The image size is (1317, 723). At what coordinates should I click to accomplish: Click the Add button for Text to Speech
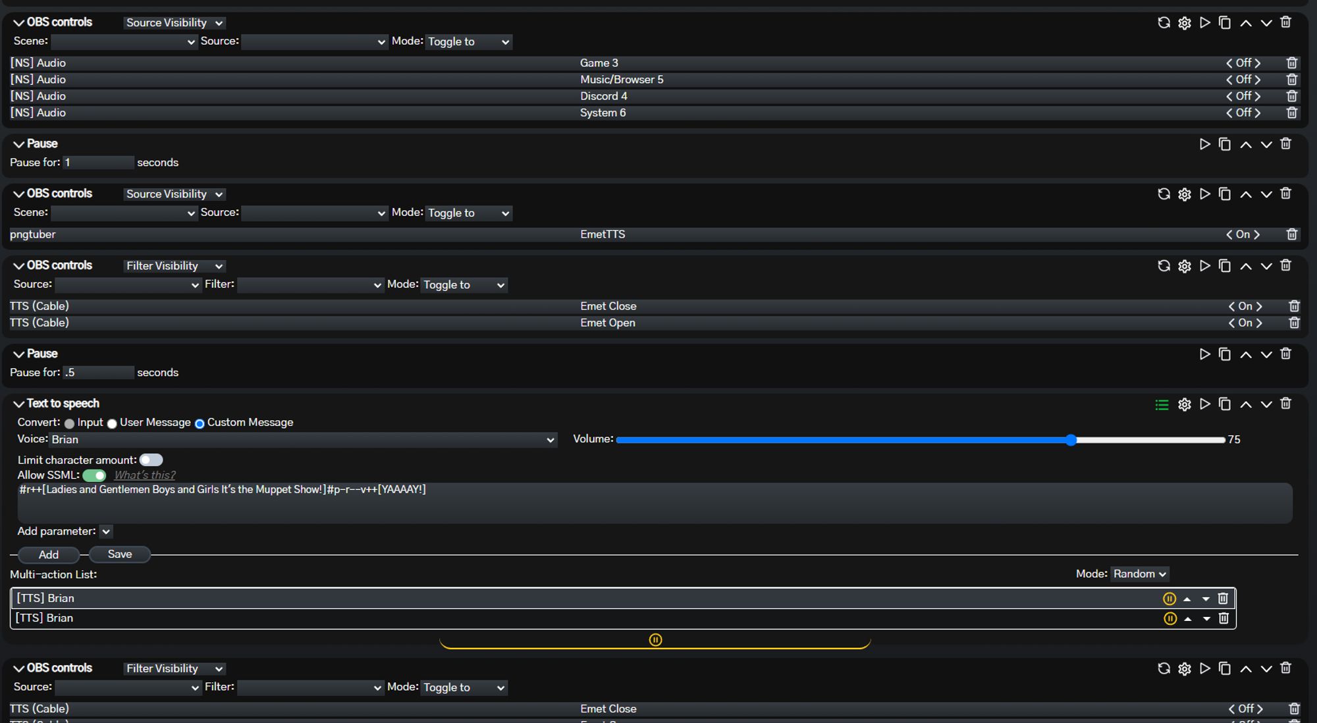(x=48, y=554)
